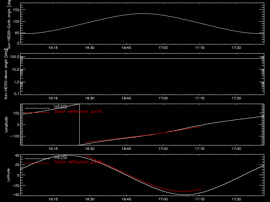Click the 10.0 tick label on Moon angle axis

[x=16, y=70]
